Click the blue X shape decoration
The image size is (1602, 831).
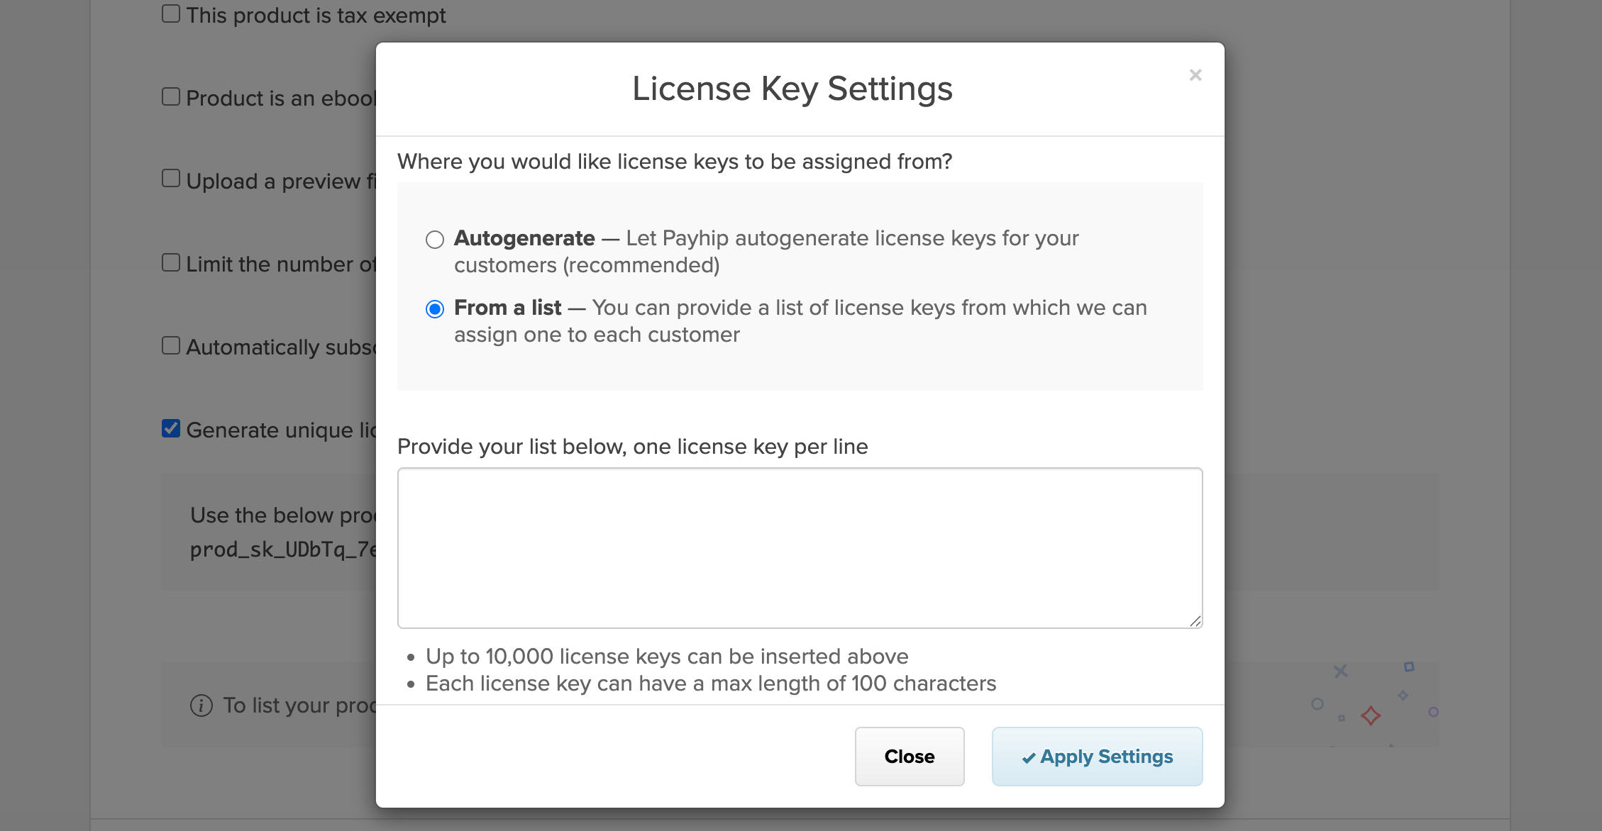[1340, 671]
